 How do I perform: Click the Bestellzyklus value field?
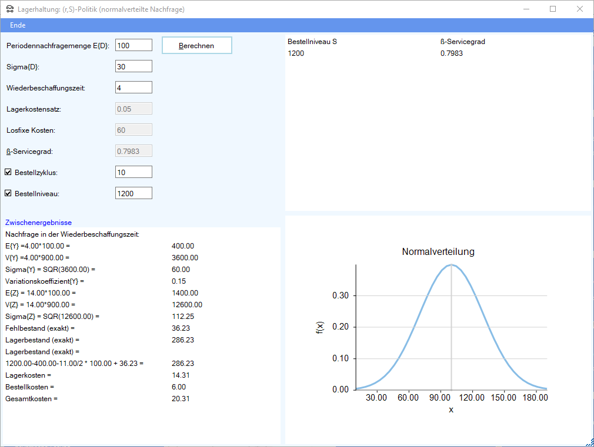tap(134, 172)
